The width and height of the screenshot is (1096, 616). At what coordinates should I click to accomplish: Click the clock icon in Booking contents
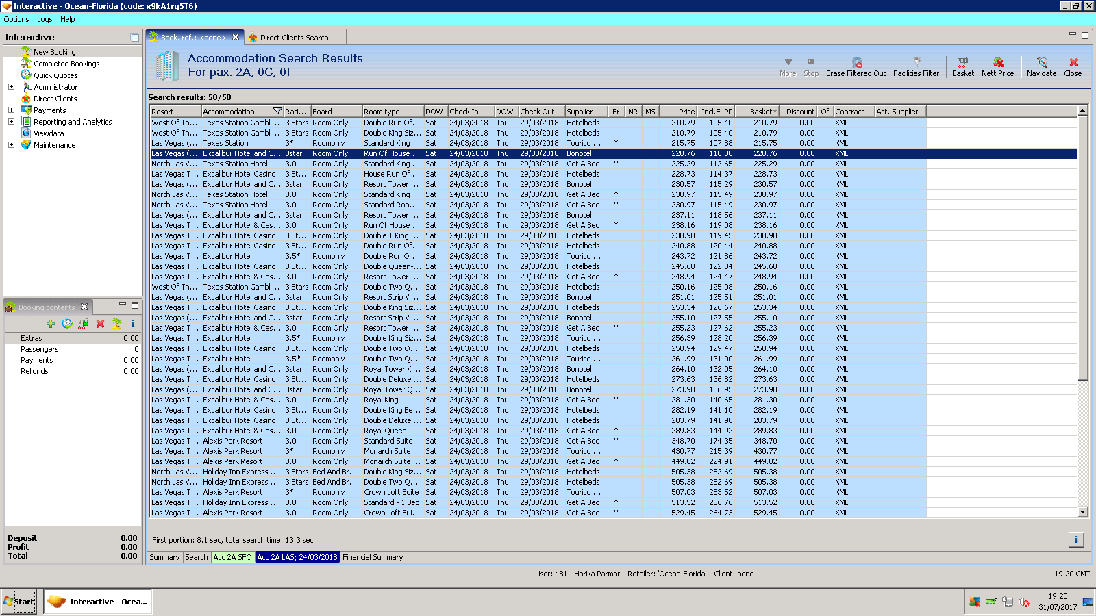[x=66, y=324]
